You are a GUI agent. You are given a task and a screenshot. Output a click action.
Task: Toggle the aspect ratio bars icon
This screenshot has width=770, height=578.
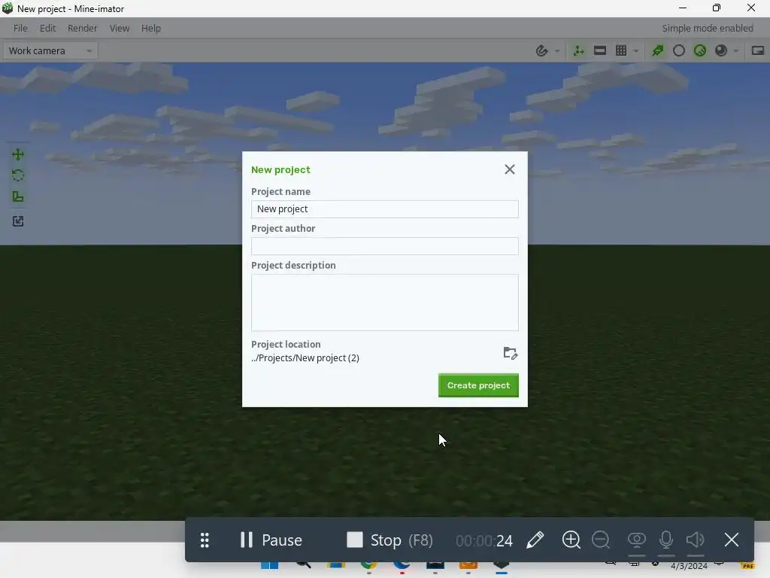tap(599, 50)
